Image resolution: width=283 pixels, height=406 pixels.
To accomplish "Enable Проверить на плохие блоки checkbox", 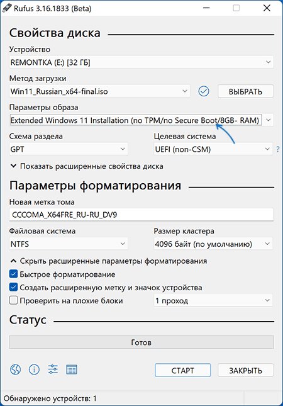I will point(13,301).
